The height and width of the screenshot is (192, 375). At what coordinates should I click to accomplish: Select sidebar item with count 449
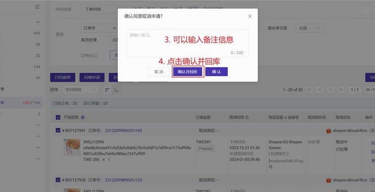coord(22,33)
